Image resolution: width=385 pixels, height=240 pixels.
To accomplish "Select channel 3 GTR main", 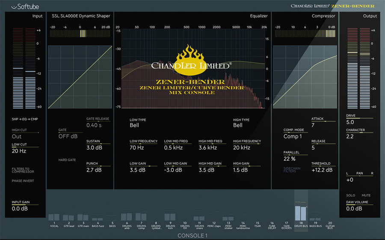I will click(83, 225).
